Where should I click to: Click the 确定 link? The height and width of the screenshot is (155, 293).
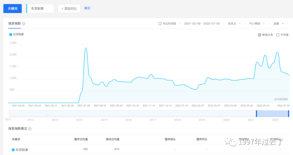tap(87, 8)
